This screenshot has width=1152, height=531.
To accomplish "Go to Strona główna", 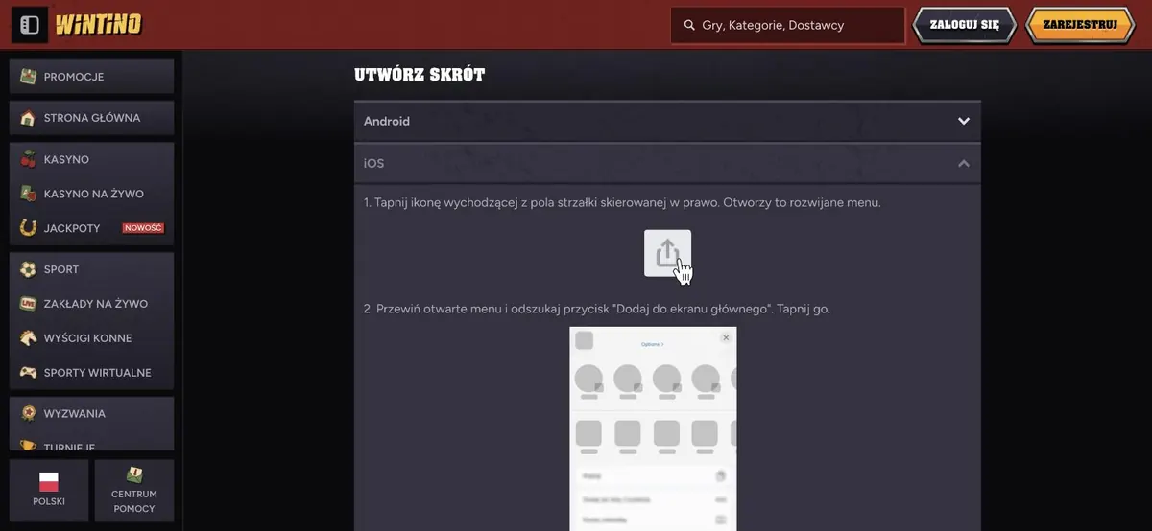I will coord(92,118).
